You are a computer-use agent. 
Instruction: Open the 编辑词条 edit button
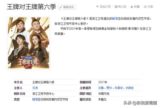click(x=67, y=7)
